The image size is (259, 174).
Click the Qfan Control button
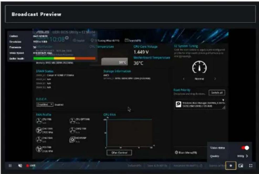point(119,153)
